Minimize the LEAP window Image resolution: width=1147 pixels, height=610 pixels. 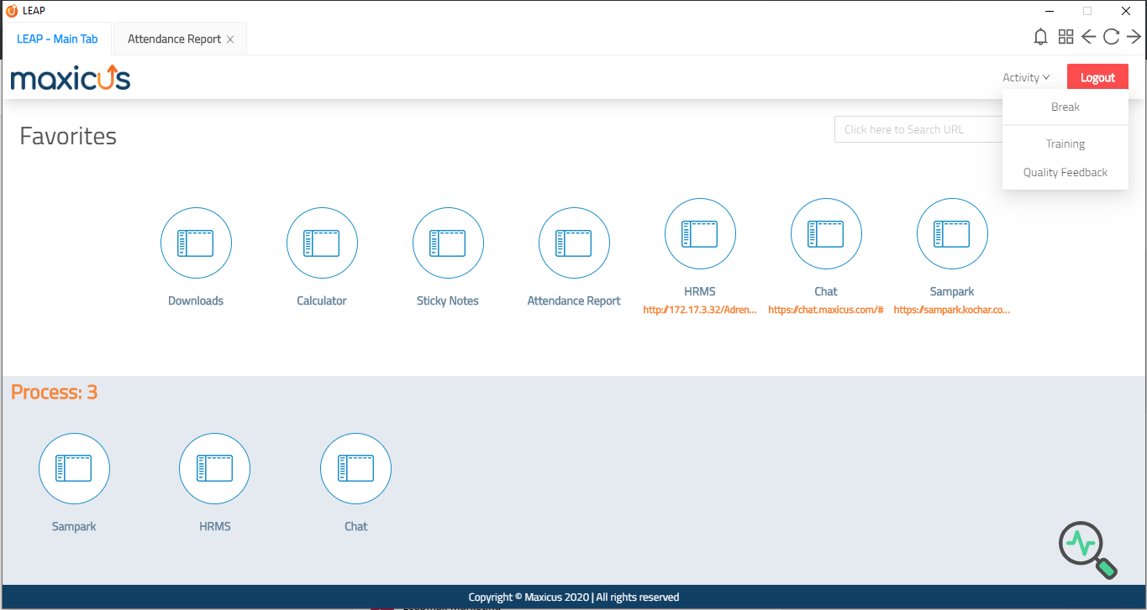1049,11
